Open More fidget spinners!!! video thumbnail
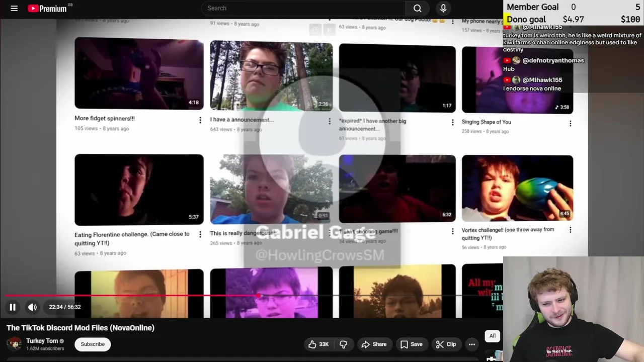 click(139, 73)
